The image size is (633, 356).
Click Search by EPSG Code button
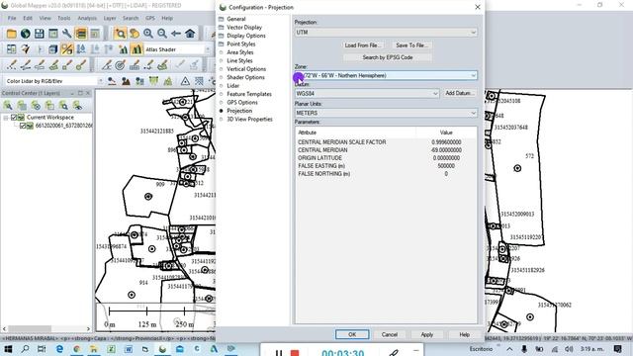click(387, 57)
